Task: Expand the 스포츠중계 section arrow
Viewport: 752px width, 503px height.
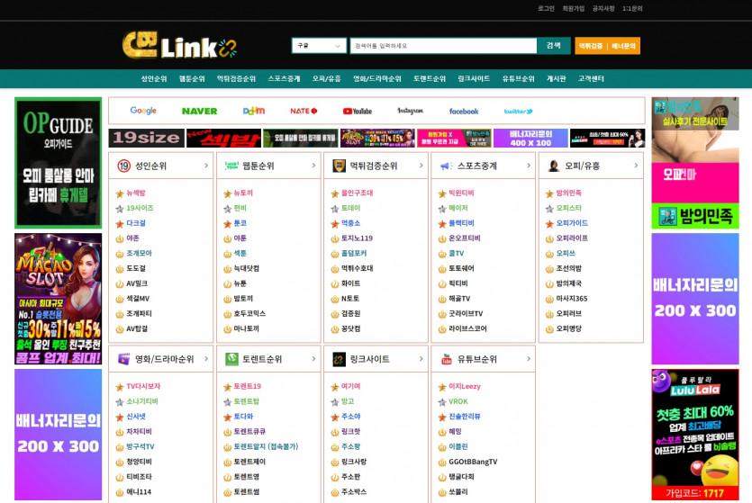Action: 528,166
